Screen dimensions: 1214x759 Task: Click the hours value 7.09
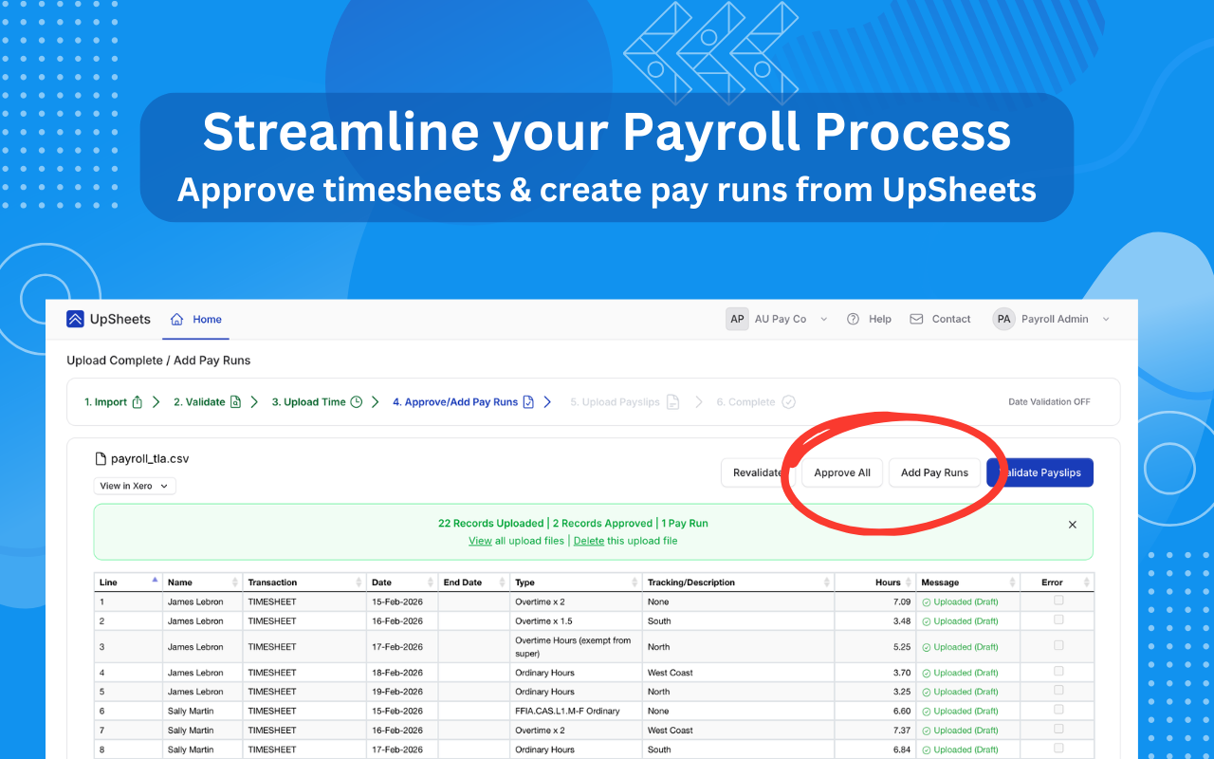[901, 602]
